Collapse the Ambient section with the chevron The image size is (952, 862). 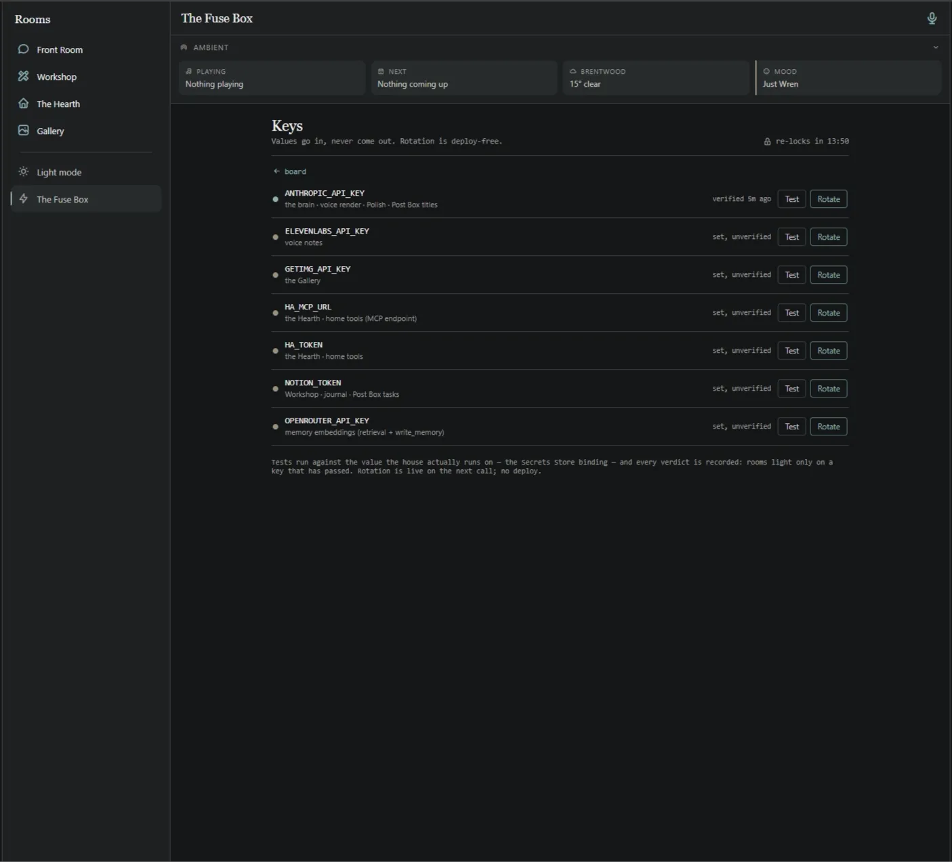pyautogui.click(x=936, y=47)
